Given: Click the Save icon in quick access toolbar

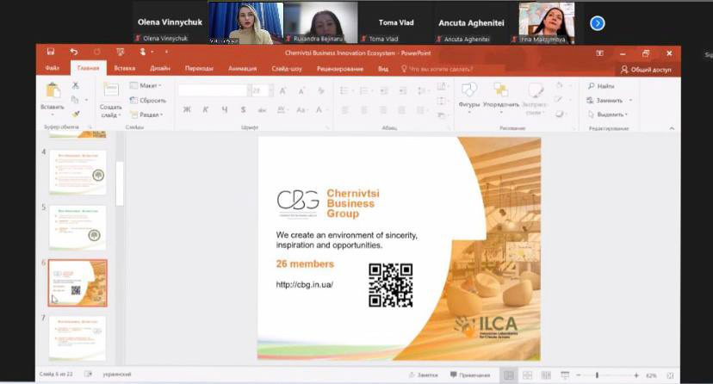Looking at the screenshot, I should (51, 52).
